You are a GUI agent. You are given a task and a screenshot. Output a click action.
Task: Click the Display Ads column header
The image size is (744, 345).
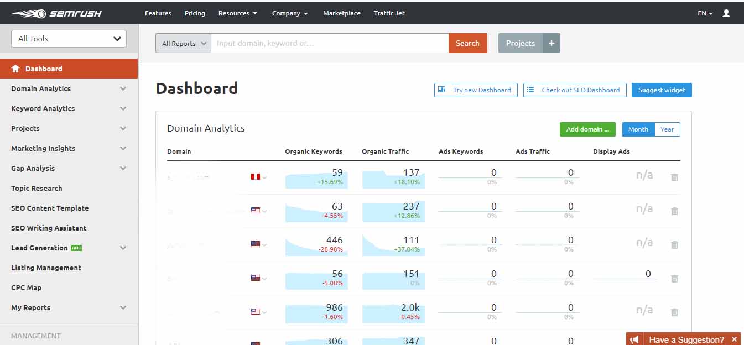(x=611, y=151)
